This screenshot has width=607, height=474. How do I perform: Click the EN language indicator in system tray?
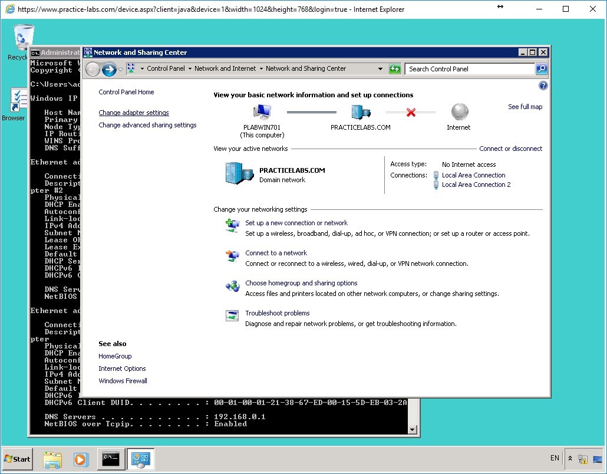(x=555, y=458)
